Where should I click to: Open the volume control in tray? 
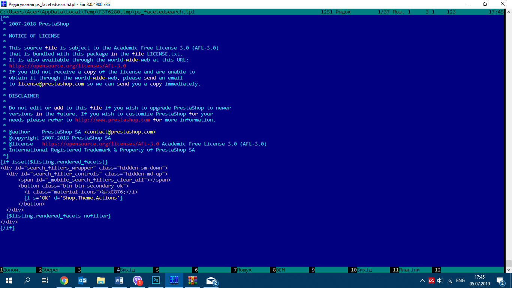pos(440,280)
